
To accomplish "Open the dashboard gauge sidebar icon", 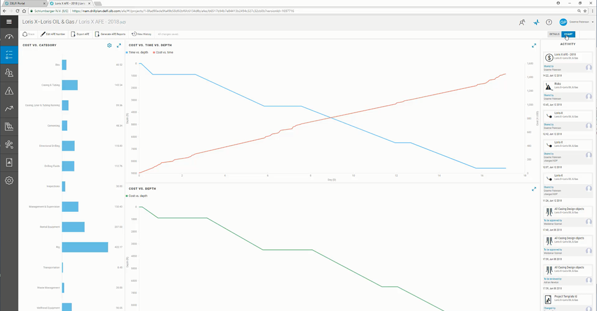I will tap(9, 37).
